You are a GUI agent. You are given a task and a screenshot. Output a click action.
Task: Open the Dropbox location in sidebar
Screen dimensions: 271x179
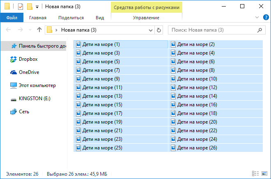28,59
